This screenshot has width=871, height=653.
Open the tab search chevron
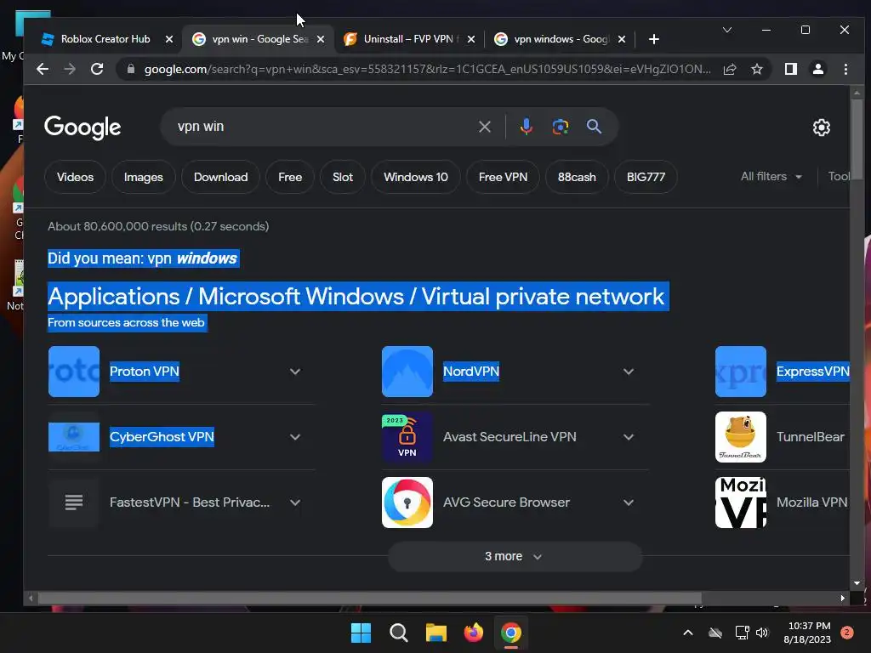[x=726, y=30]
